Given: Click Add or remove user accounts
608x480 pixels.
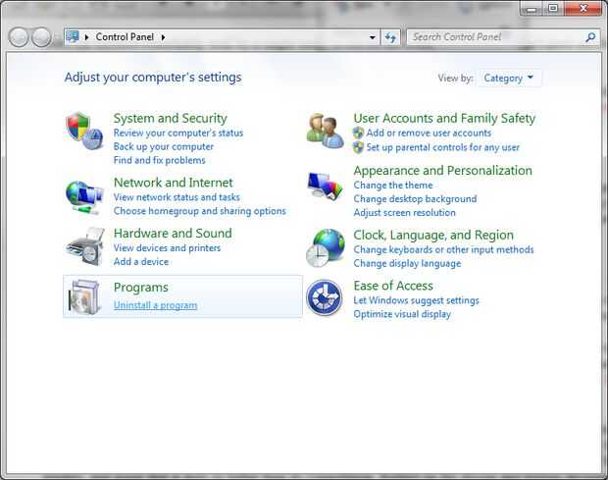Looking at the screenshot, I should coord(429,133).
